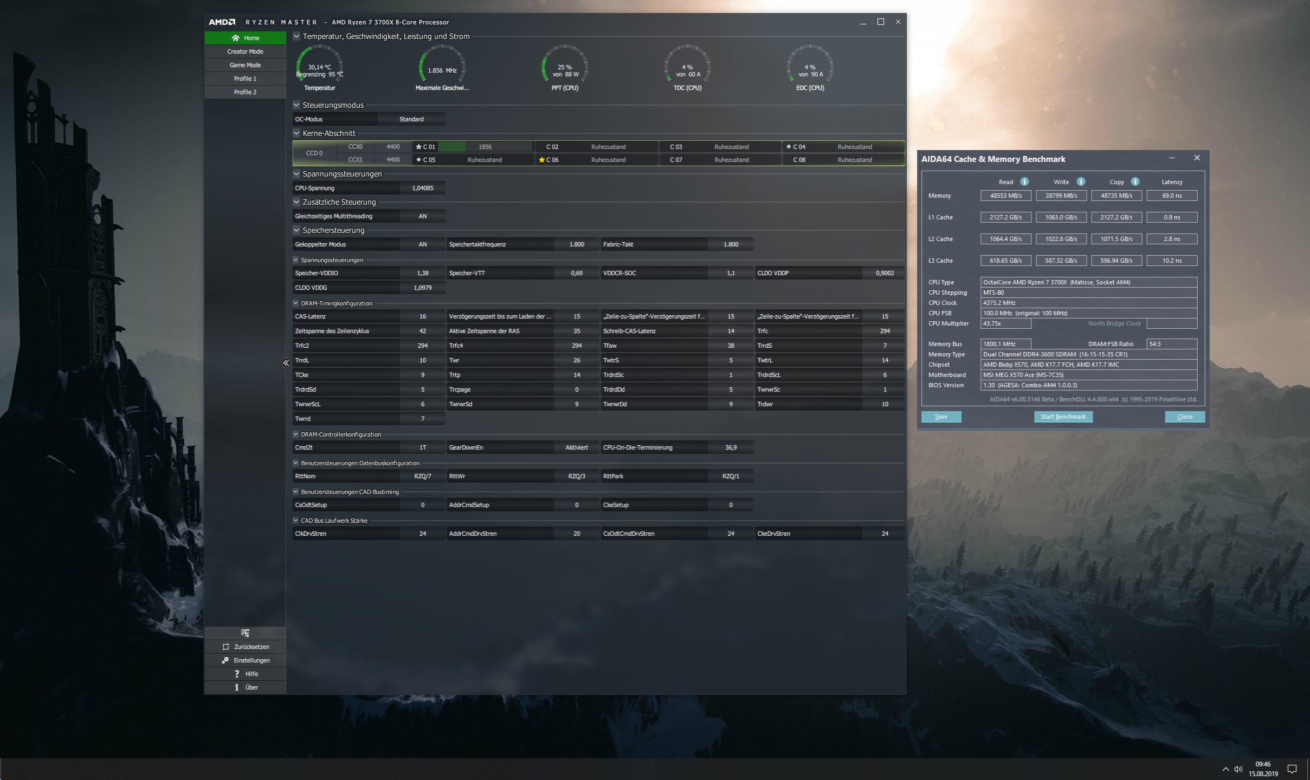Screen dimensions: 1310x780
Task: Switch to Creator Mode tab
Action: [245, 51]
